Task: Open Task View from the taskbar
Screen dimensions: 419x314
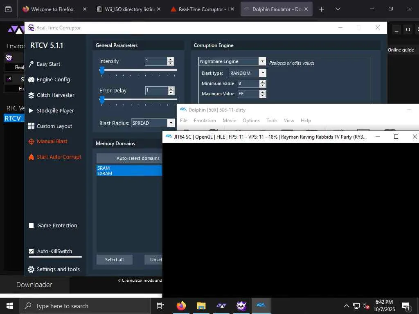Action: (x=160, y=306)
